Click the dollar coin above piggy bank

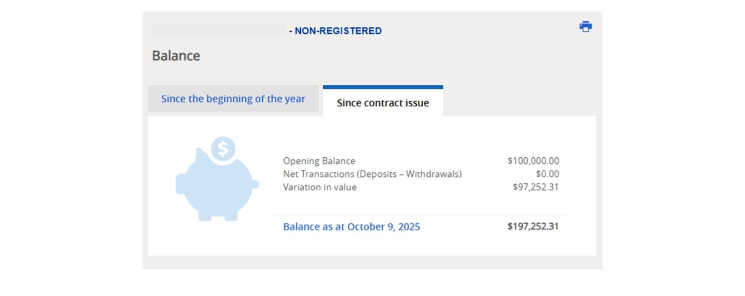[x=223, y=148]
